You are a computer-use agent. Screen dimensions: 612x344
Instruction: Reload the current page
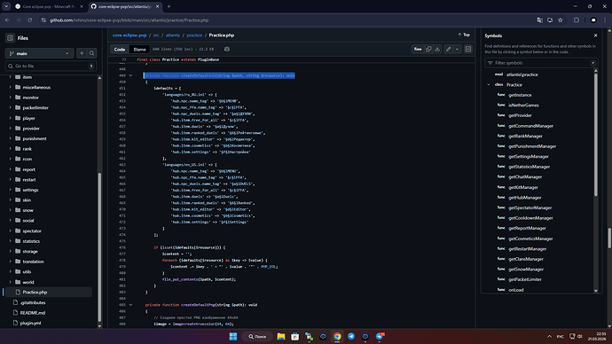pyautogui.click(x=29, y=20)
